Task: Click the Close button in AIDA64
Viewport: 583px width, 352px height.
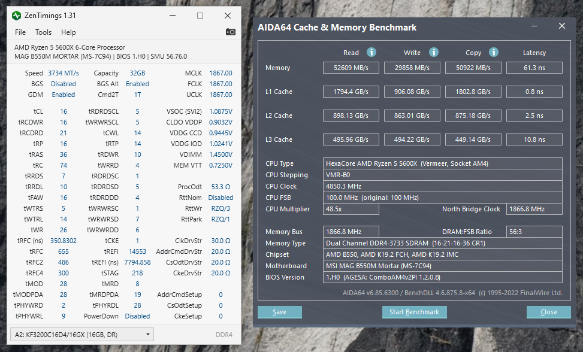Action: pos(548,312)
